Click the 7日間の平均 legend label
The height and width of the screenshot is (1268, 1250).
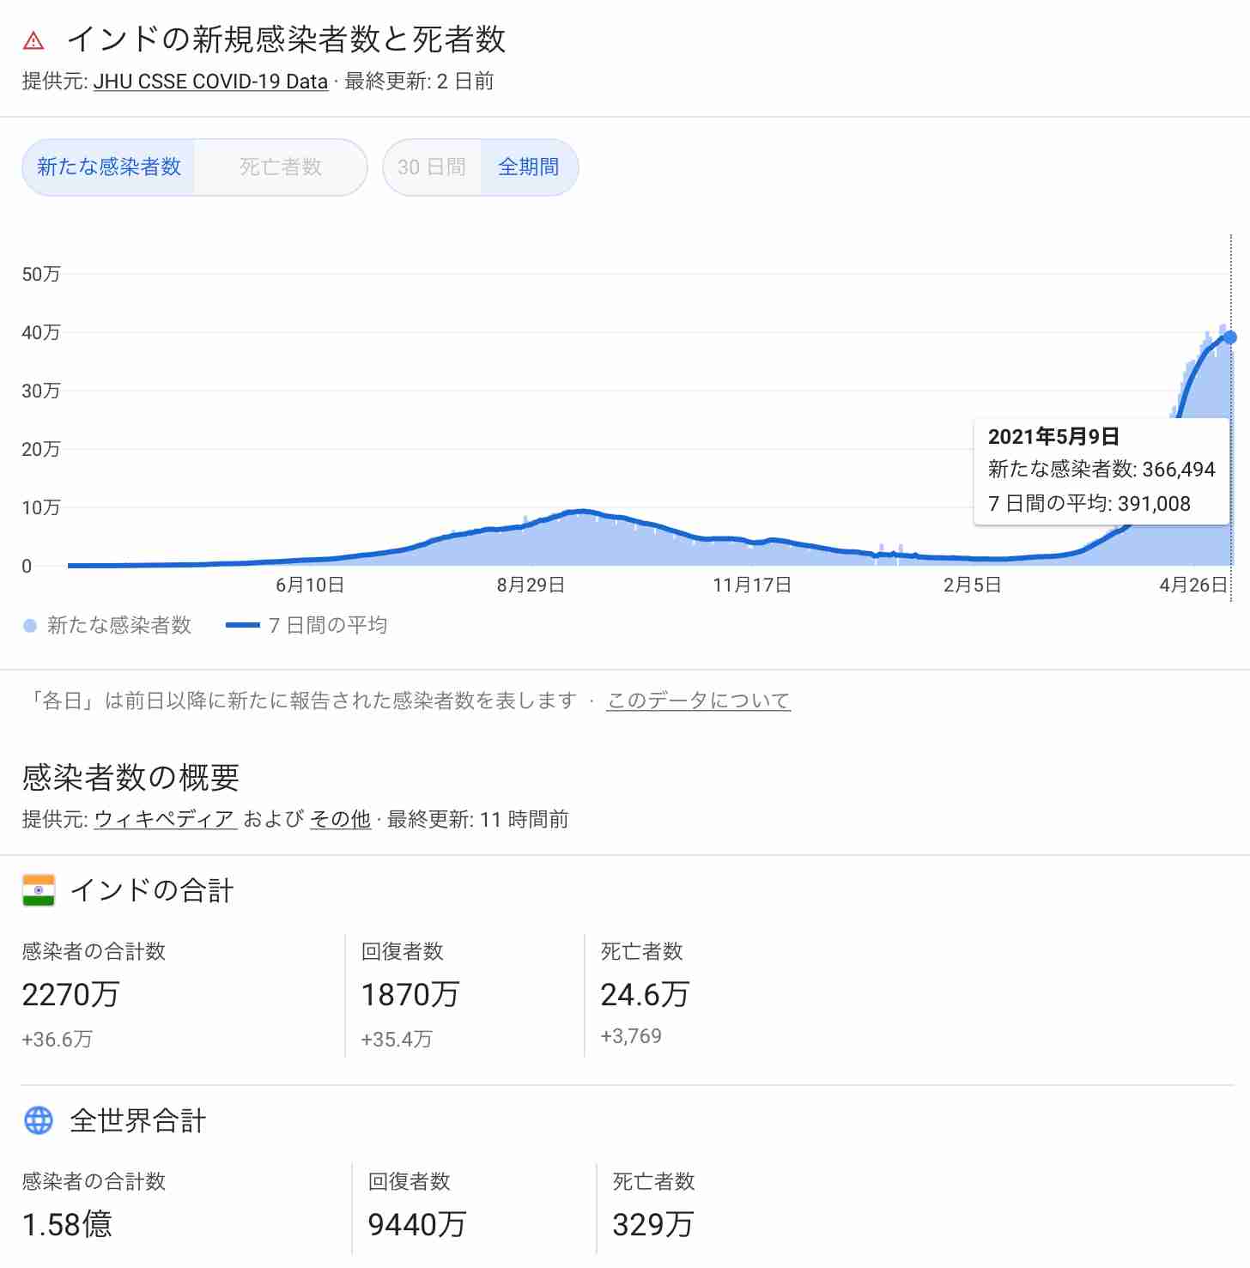328,626
